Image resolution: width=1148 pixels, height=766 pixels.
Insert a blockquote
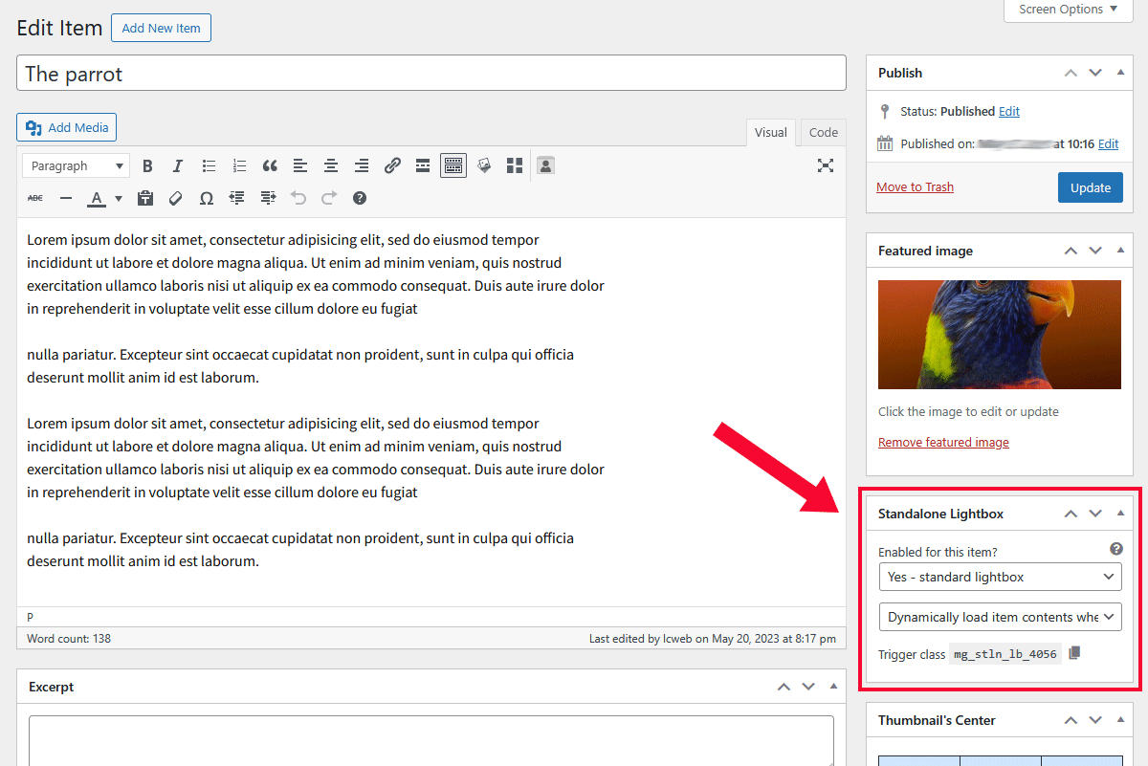pos(270,166)
